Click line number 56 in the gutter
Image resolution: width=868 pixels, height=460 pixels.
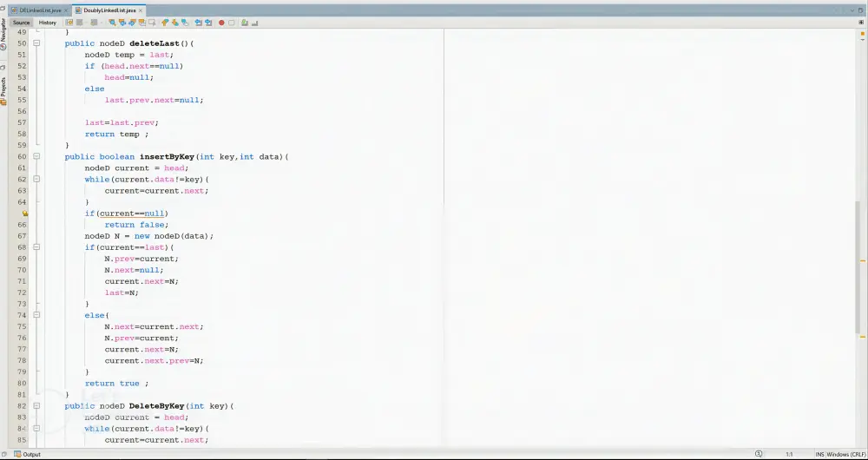click(x=22, y=111)
